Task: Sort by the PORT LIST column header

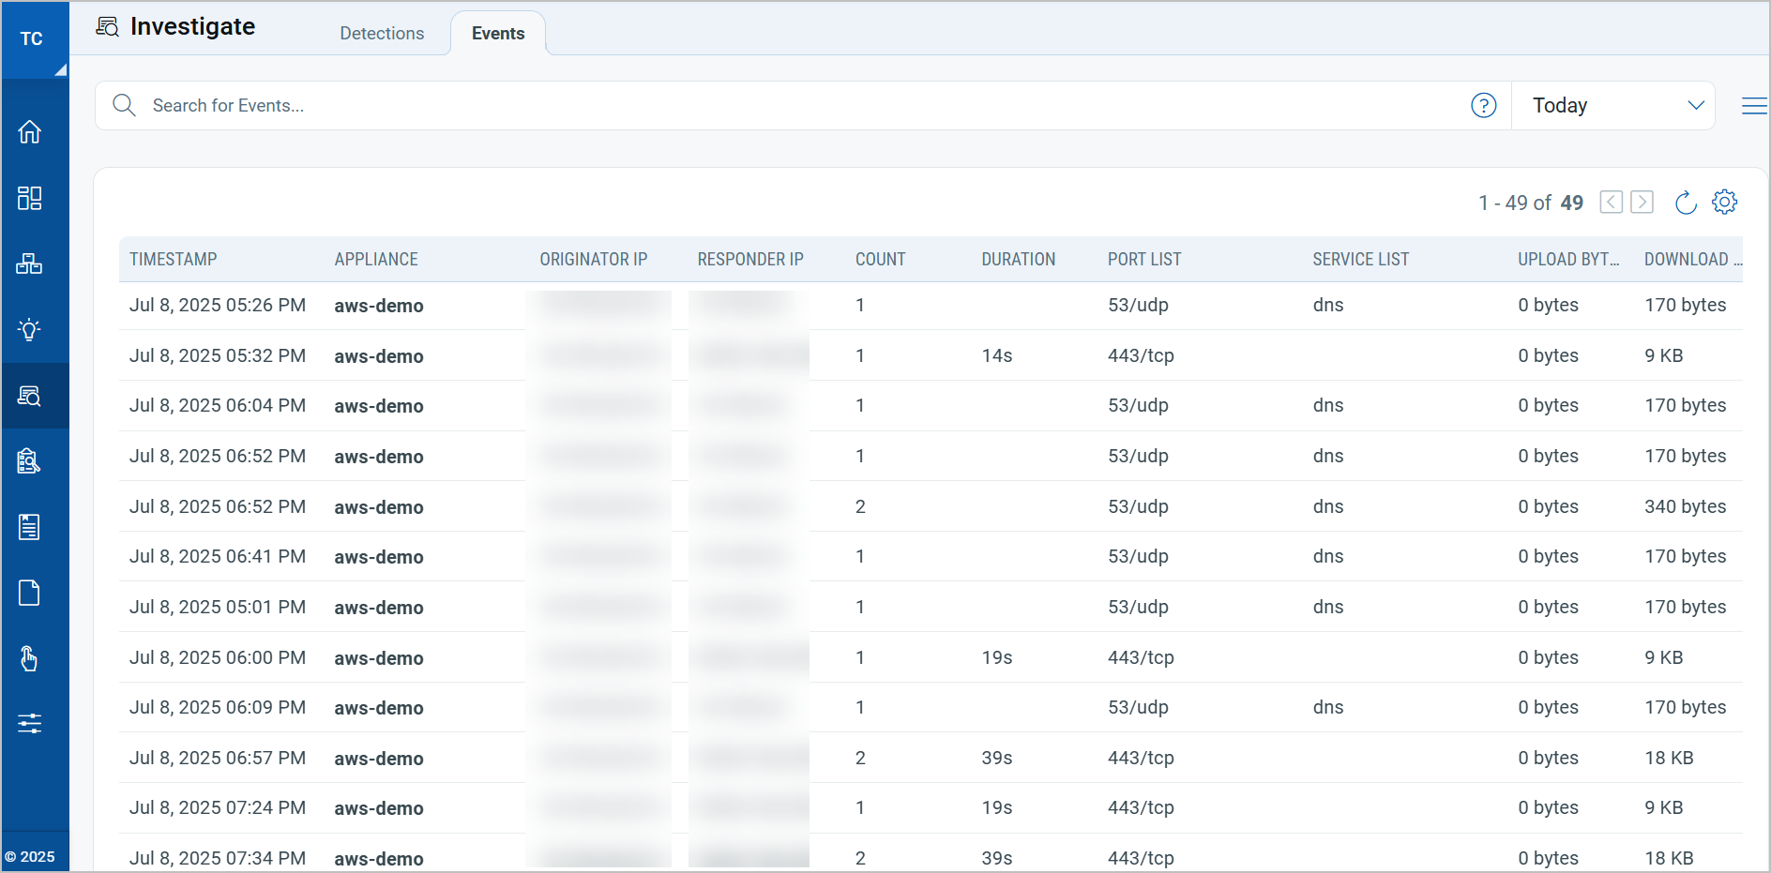Action: coord(1144,259)
